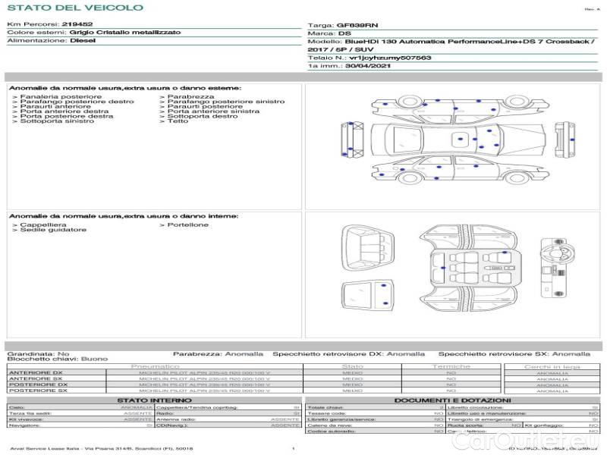Select the "DOCUMENTI E DOTAZIONI" section header
Image resolution: width=607 pixels, height=455 pixels.
452,400
